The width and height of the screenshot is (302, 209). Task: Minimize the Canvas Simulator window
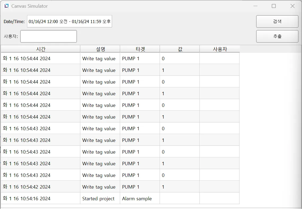coord(256,6)
